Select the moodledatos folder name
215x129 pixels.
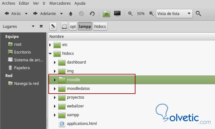point(78,89)
